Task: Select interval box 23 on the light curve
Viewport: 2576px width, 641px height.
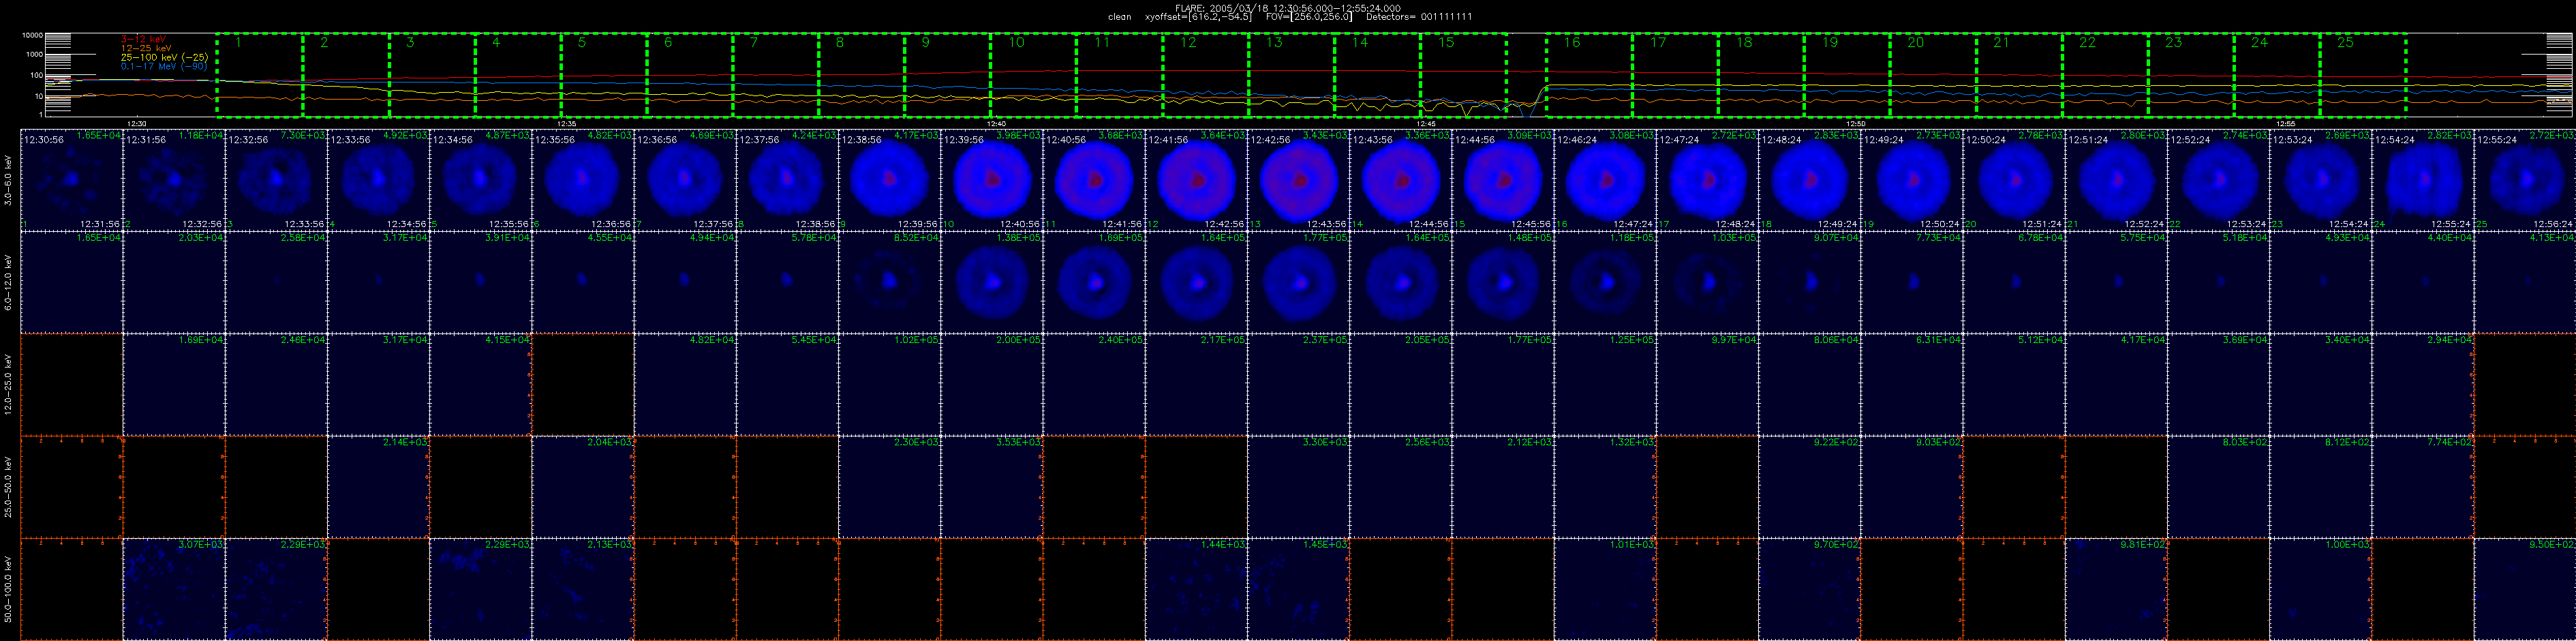Action: [2191, 75]
